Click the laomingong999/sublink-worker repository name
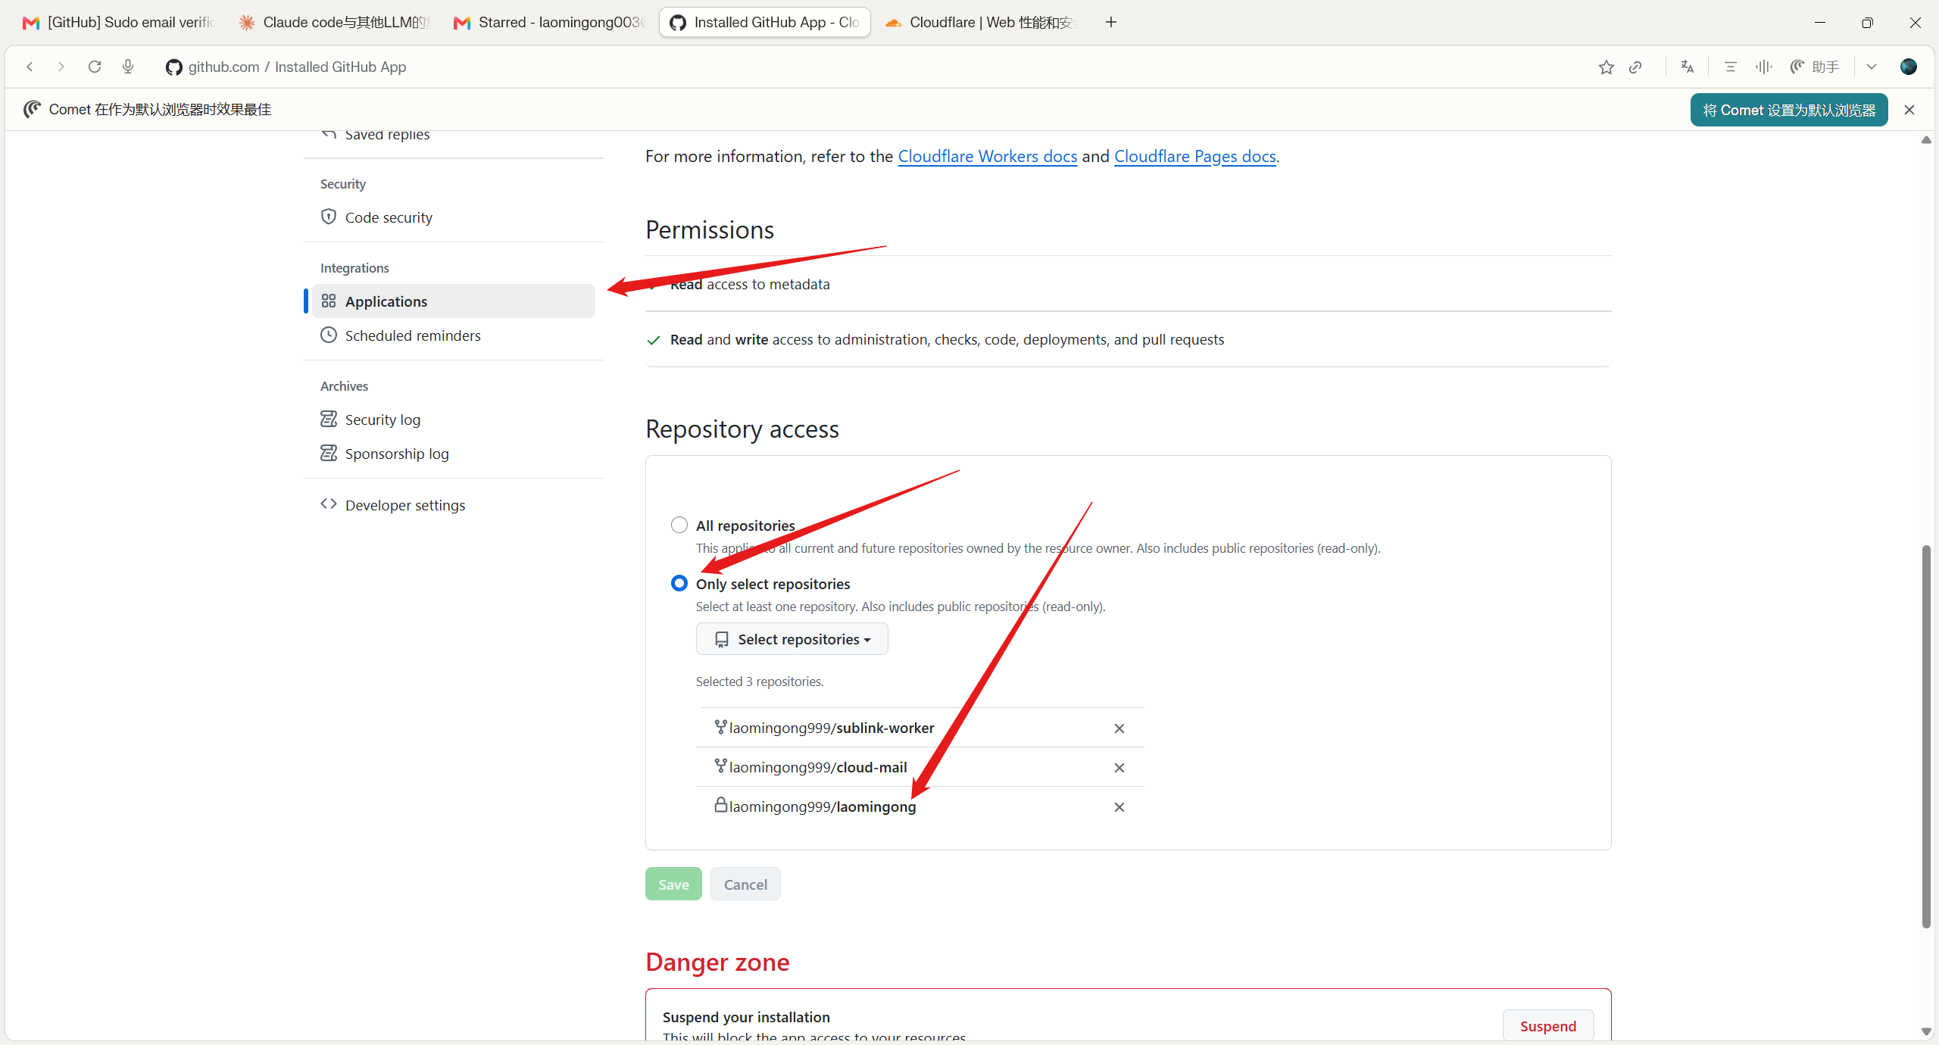Image resolution: width=1939 pixels, height=1045 pixels. click(x=832, y=728)
